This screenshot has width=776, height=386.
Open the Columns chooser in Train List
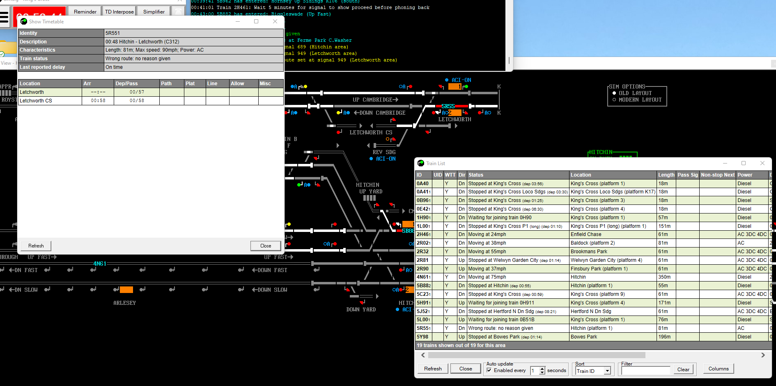click(x=718, y=368)
